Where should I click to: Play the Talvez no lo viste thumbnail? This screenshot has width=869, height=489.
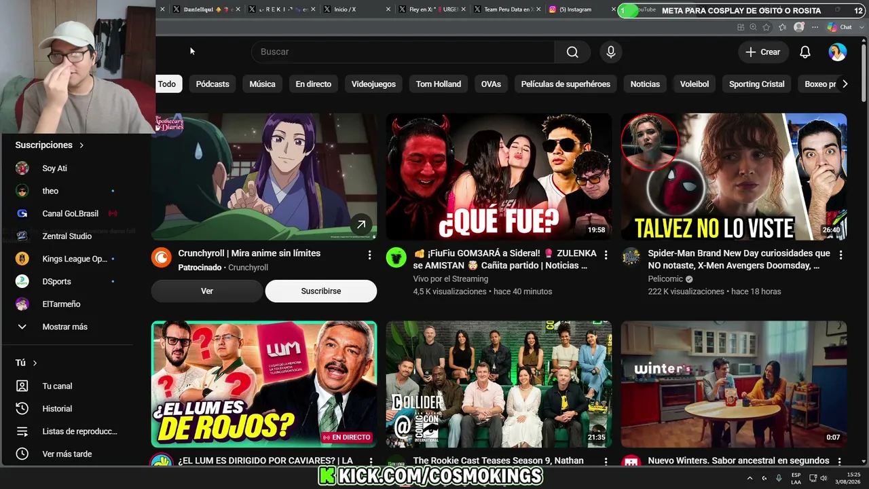[x=734, y=177]
